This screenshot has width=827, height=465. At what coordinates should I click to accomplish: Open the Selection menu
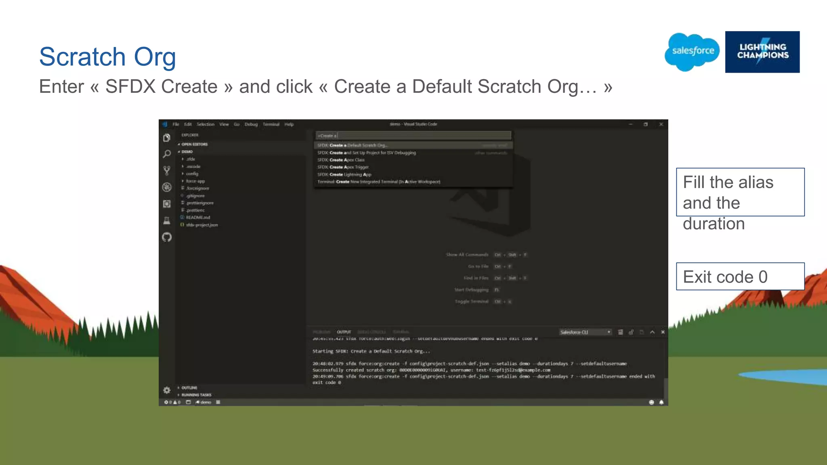[x=206, y=124]
